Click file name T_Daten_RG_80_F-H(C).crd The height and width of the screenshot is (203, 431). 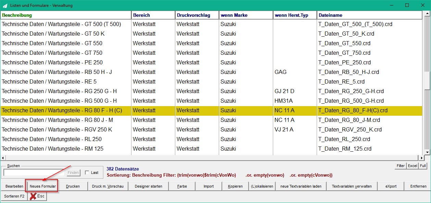(x=353, y=110)
